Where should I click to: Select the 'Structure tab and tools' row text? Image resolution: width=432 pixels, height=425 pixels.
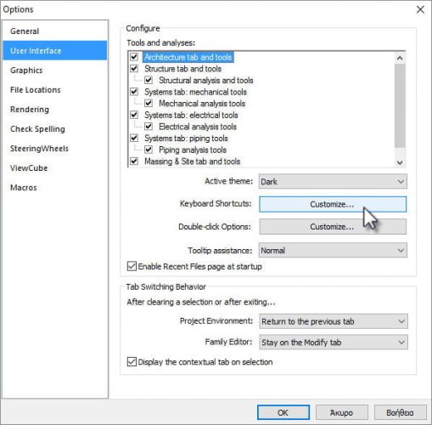(182, 69)
